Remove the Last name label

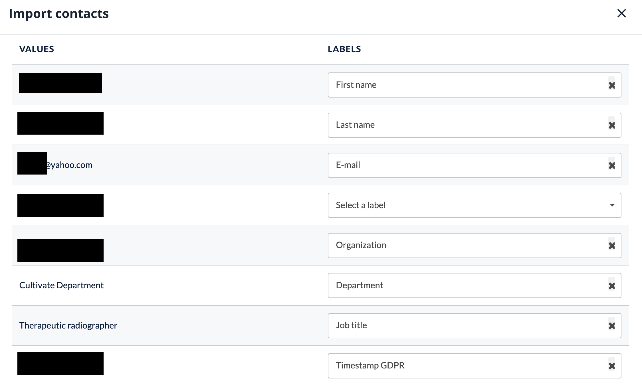611,125
